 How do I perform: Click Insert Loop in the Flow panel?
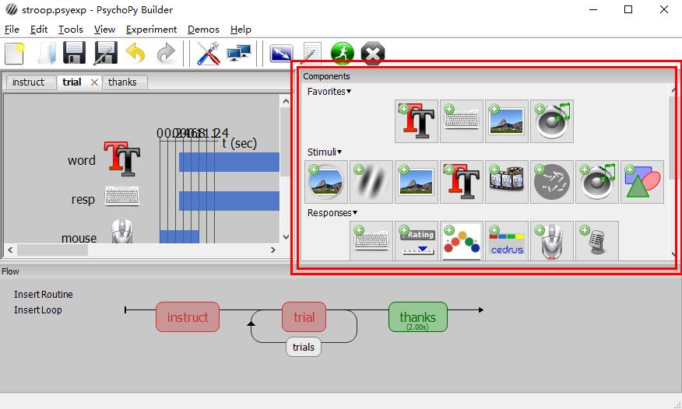38,310
